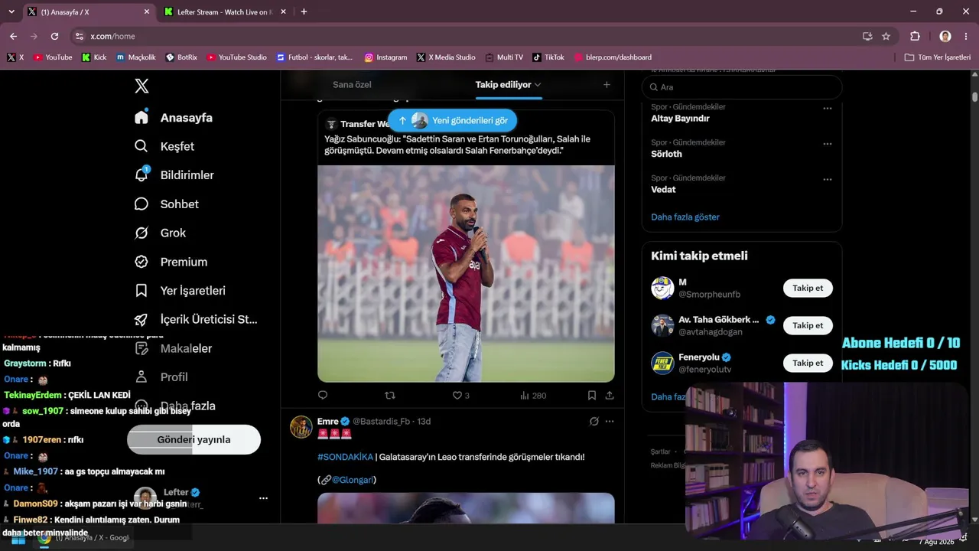Expand the Takip ediliyor dropdown arrow
979x551 pixels.
538,85
